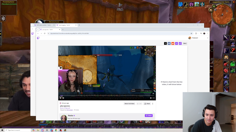Open the clip's three-dot options menu
Viewport: 236px width, 132px height.
(x=153, y=103)
